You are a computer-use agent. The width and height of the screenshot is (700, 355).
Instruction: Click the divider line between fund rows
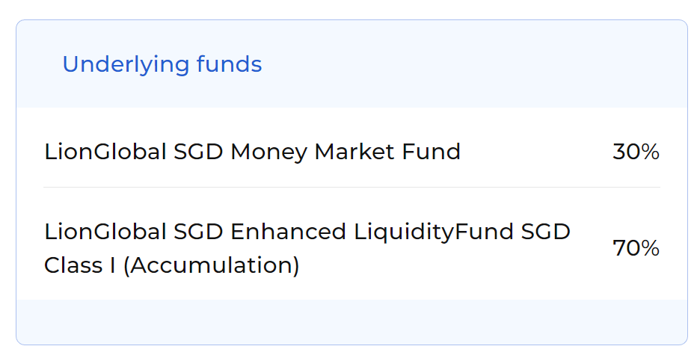point(351,188)
